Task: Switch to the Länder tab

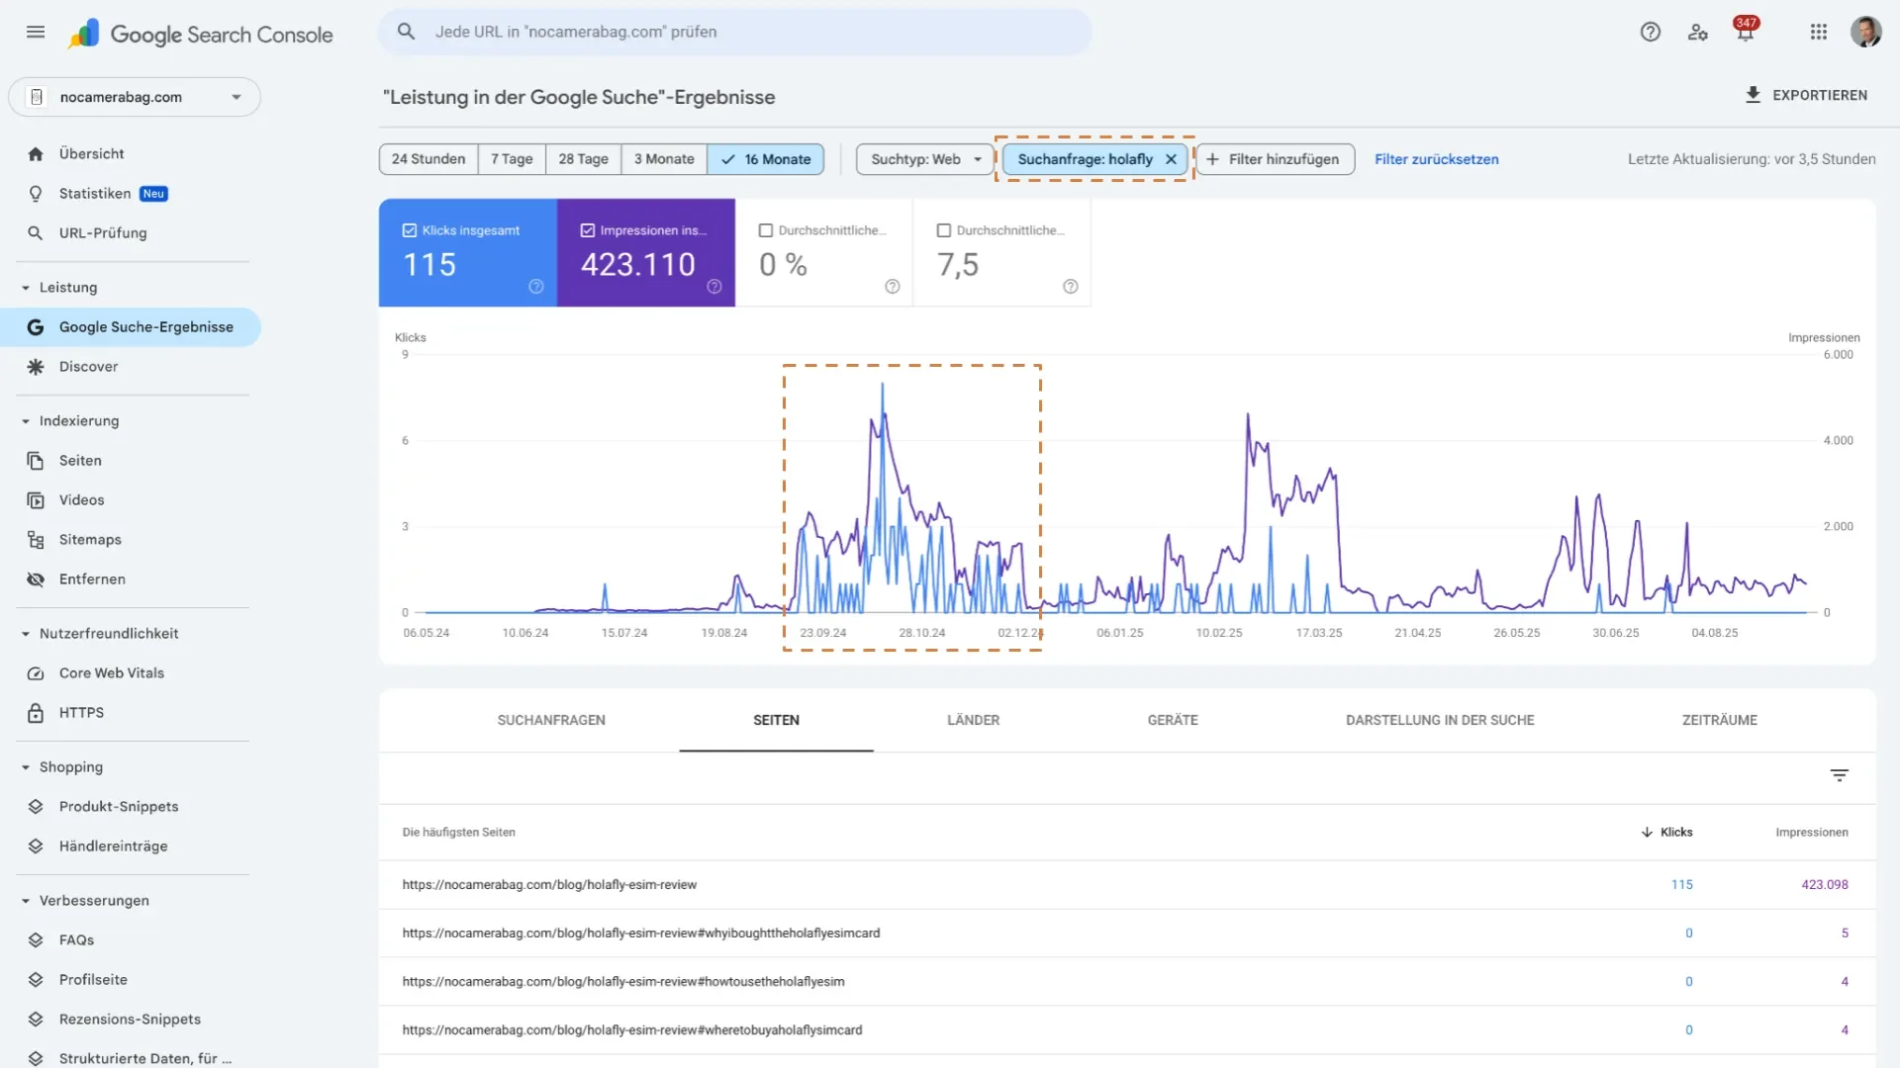Action: click(973, 721)
